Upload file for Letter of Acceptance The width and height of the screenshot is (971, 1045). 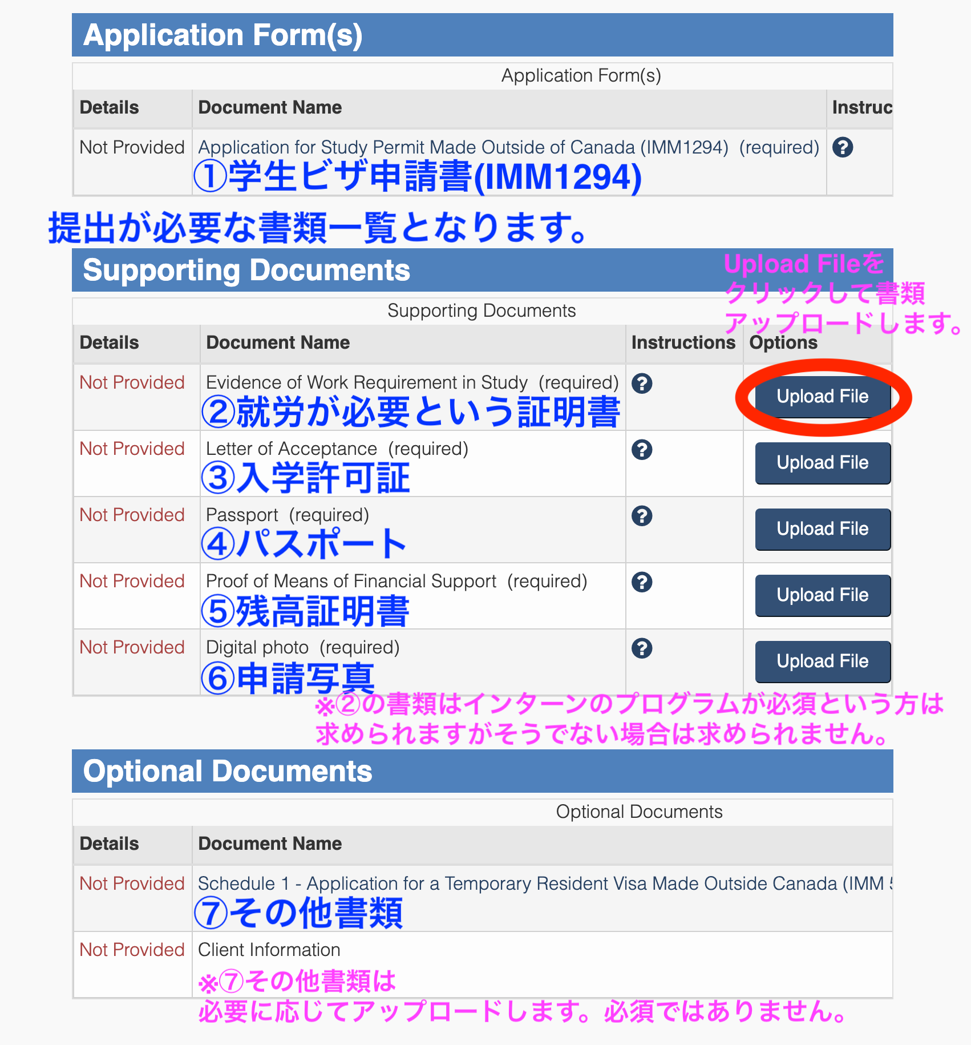point(822,463)
